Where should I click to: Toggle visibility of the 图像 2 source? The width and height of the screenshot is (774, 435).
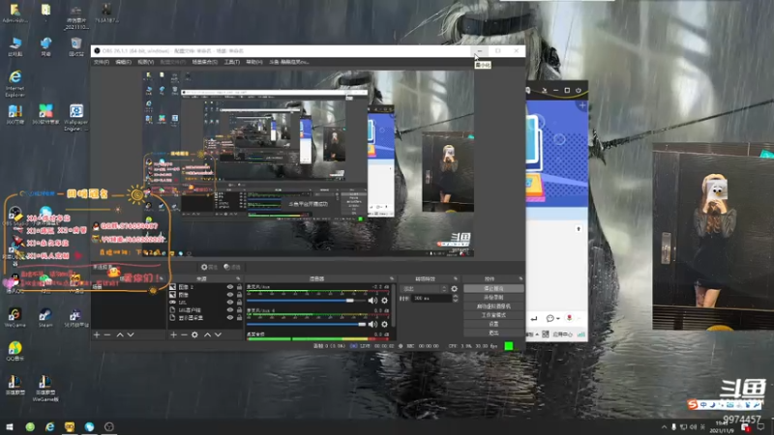(230, 287)
